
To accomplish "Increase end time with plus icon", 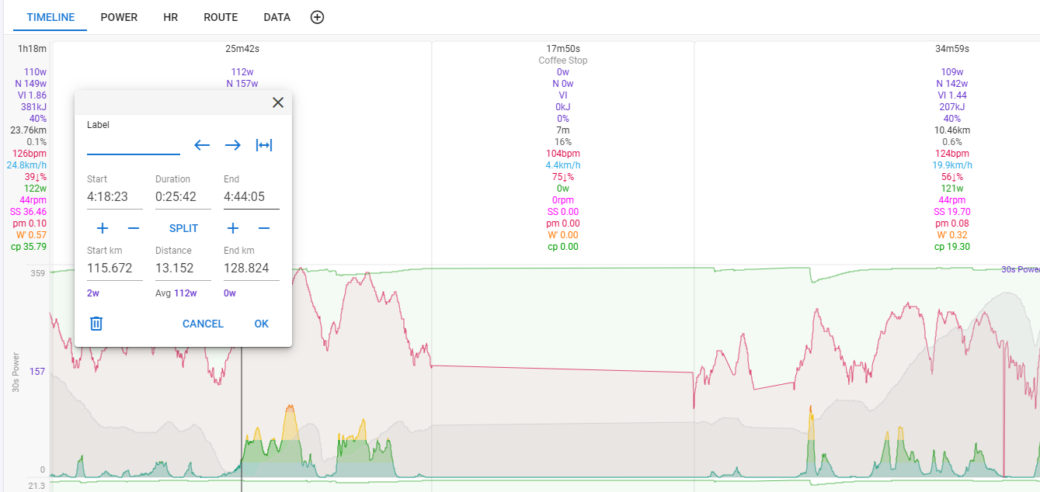I will (x=232, y=228).
